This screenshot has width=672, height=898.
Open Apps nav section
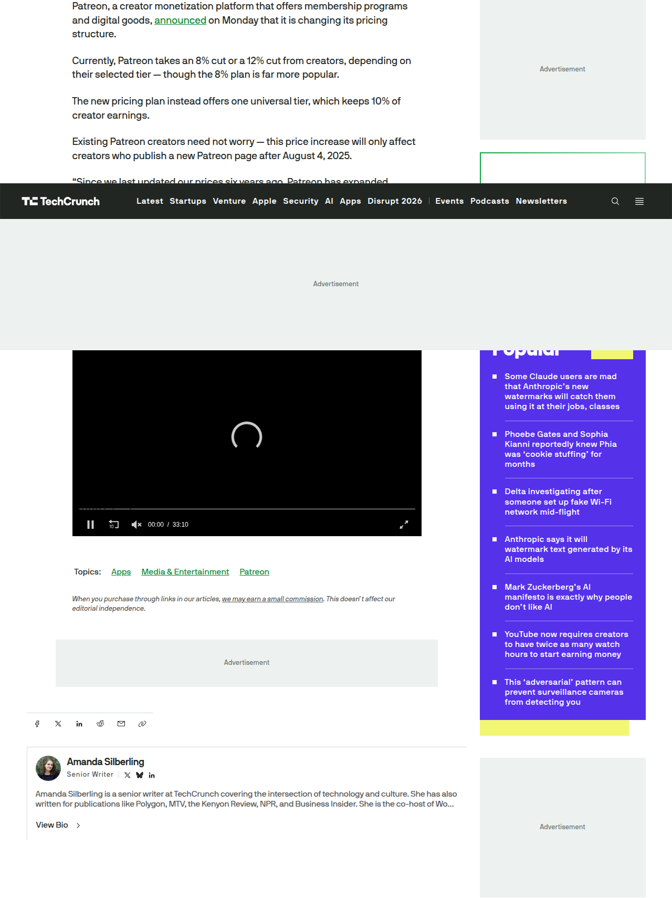pyautogui.click(x=350, y=201)
